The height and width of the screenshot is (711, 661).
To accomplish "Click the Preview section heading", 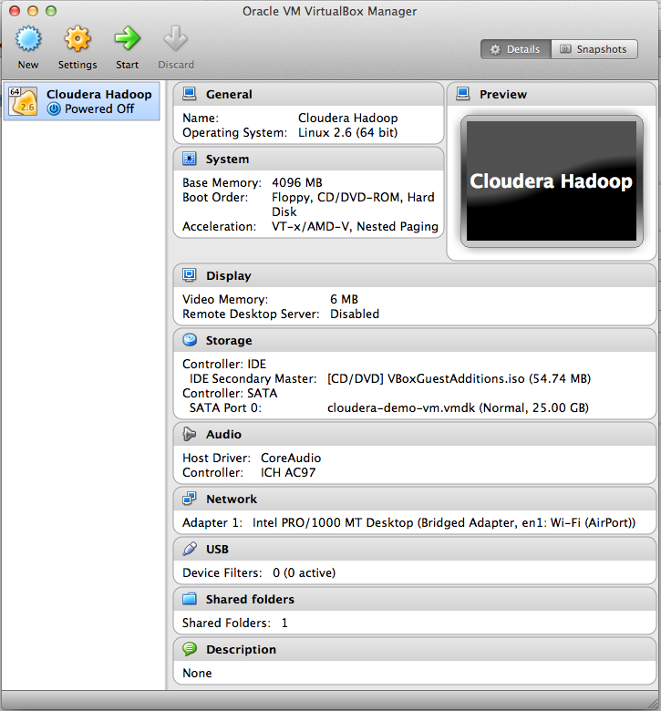I will pyautogui.click(x=503, y=94).
